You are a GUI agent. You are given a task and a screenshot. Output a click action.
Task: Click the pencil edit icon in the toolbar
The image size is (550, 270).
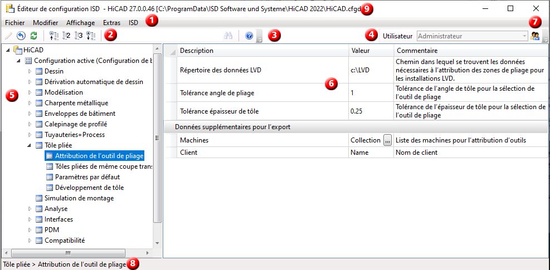tap(8, 36)
